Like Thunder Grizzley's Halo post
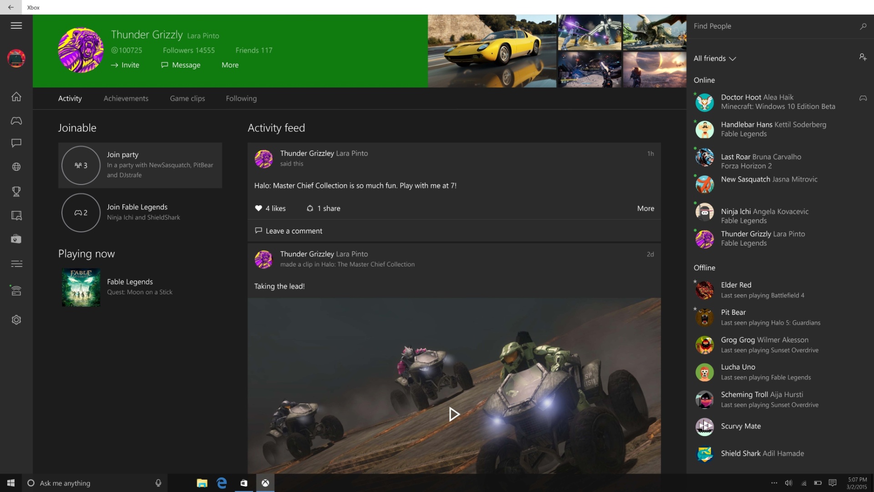Viewport: 874px width, 492px height. click(x=270, y=208)
